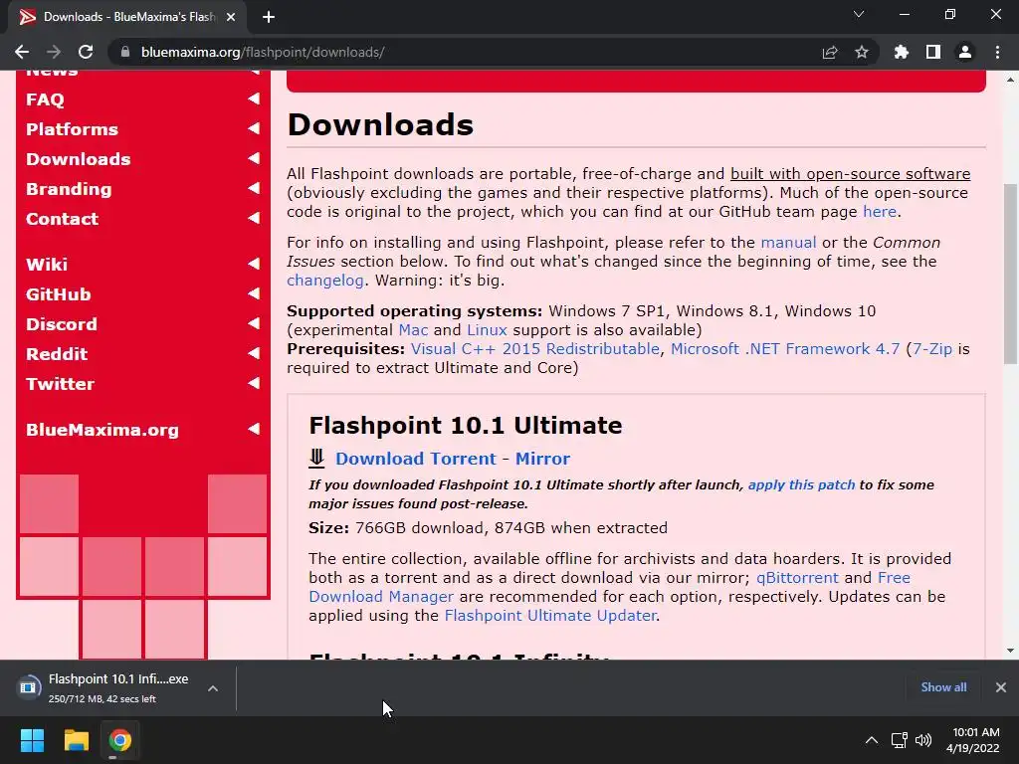1019x764 pixels.
Task: Open the manual link
Action: (x=788, y=243)
